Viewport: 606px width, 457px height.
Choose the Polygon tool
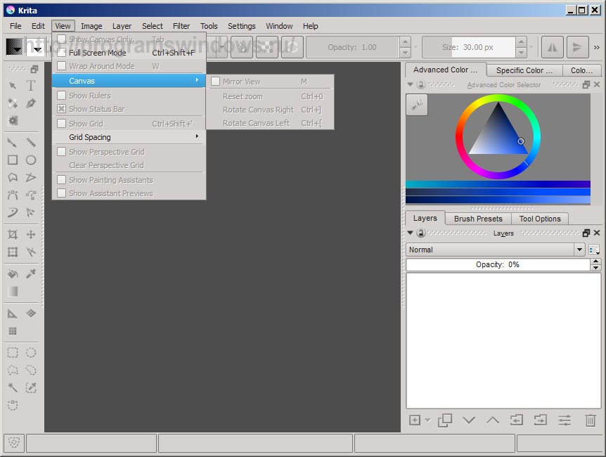point(13,177)
